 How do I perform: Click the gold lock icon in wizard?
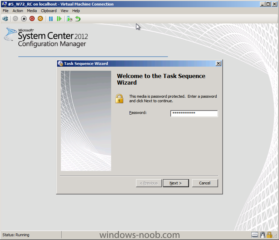(119, 99)
